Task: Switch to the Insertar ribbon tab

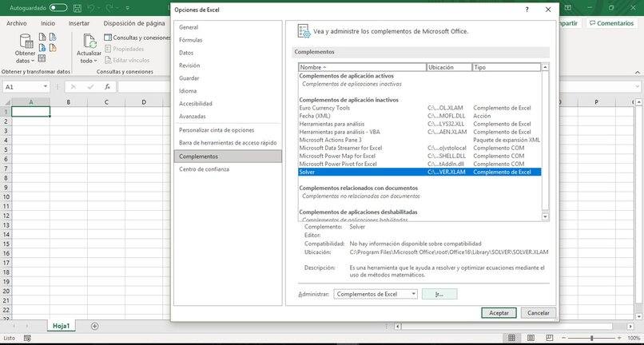Action: tap(79, 23)
